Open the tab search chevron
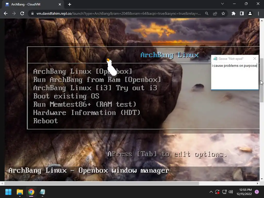 (222, 4)
